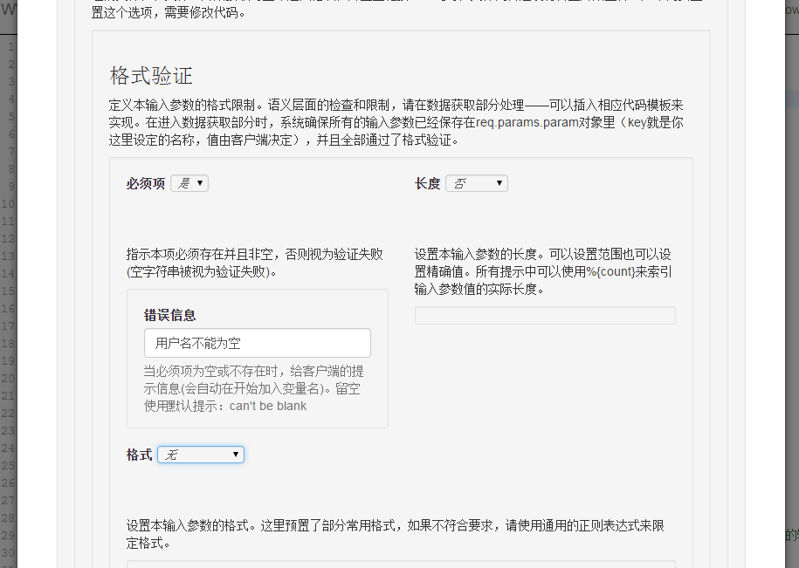Click the 设置本输入参数的长度 description text
799x568 pixels.
(543, 271)
